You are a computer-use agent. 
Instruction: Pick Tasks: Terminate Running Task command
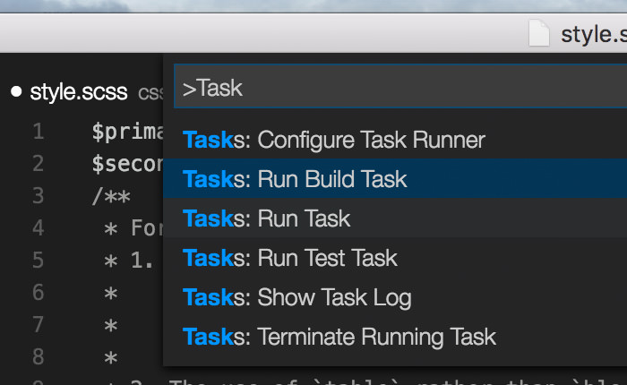(395, 337)
